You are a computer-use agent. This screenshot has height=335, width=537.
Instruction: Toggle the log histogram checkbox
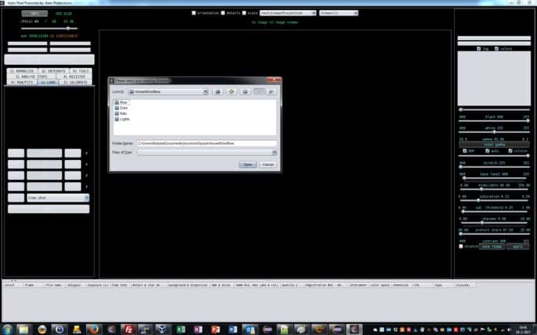(479, 49)
